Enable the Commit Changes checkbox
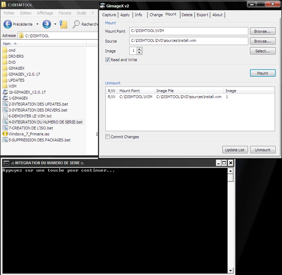Image resolution: width=282 pixels, height=275 pixels. (108, 137)
